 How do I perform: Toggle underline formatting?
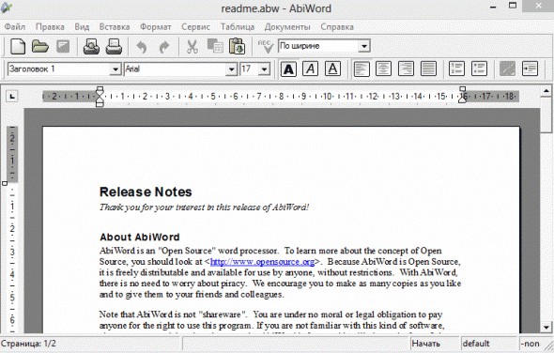(332, 69)
